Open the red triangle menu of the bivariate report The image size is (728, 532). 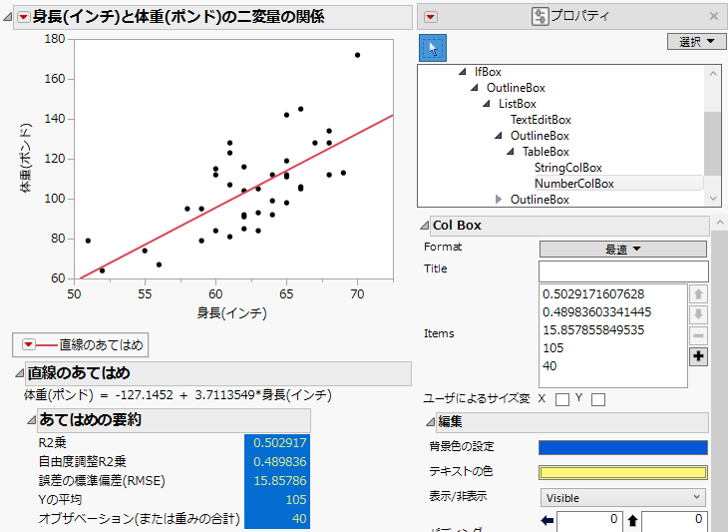coord(24,17)
